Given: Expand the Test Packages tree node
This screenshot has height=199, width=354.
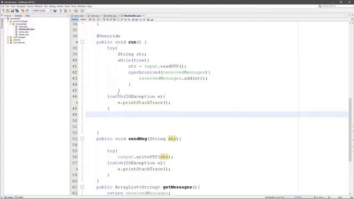Looking at the screenshot, I should [8, 37].
